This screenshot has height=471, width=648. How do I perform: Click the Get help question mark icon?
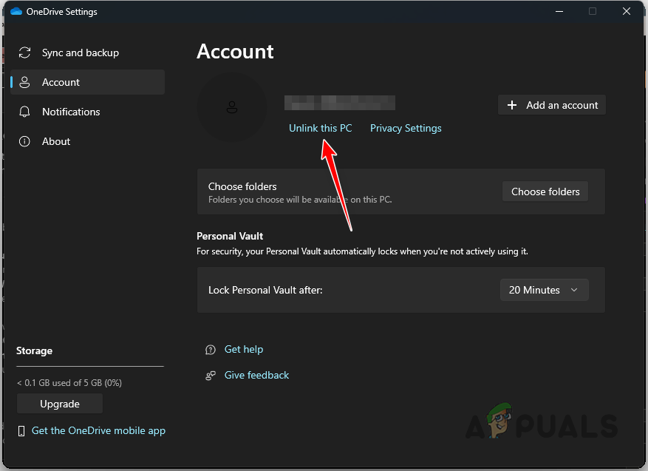point(211,349)
